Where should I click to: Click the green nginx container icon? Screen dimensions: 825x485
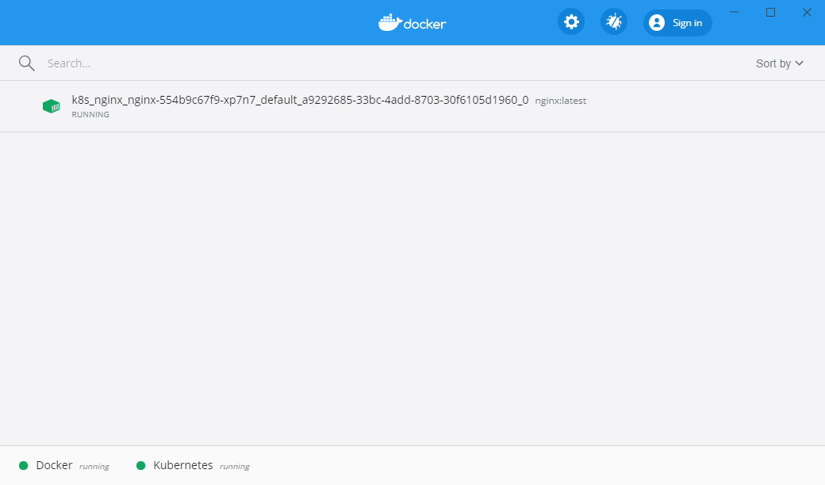tap(51, 106)
